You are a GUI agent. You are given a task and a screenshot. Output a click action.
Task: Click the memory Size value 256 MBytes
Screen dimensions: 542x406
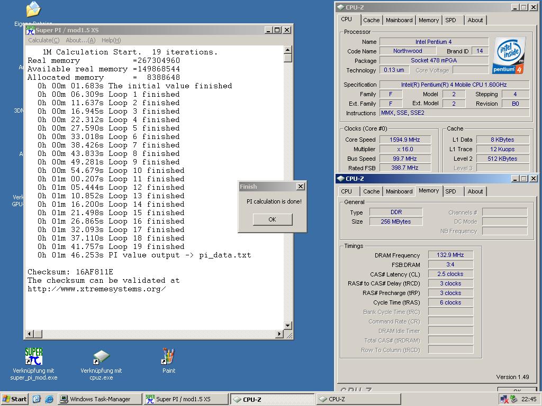pyautogui.click(x=396, y=222)
